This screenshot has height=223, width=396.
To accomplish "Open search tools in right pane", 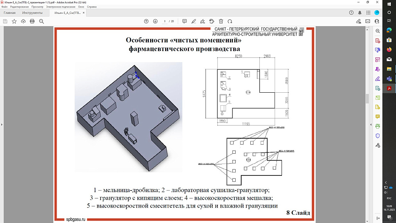I will click(377, 31).
